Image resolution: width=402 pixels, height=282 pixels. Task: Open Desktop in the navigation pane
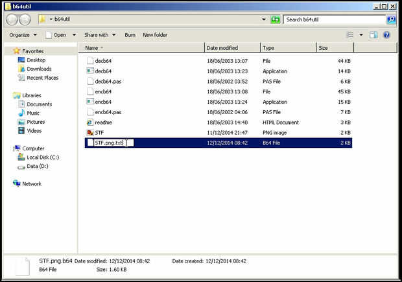tap(36, 60)
